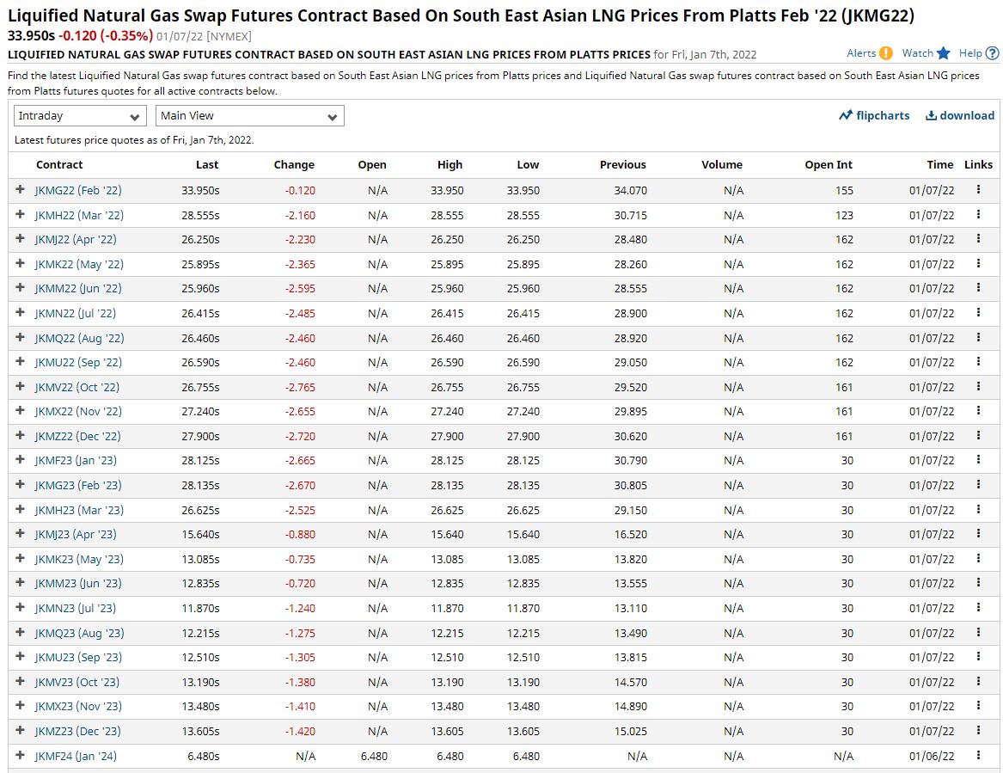Open Links menu for JKMX22 (Nov '22) row
The width and height of the screenshot is (1003, 773).
[x=978, y=411]
